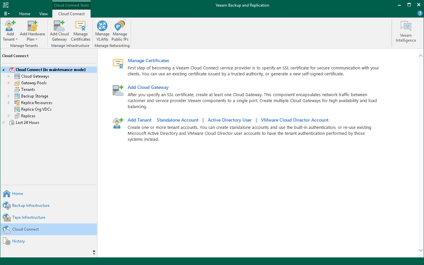Screen dimensions: 424x265
Task: Expand the Backup Storage tree node
Action: 9,96
